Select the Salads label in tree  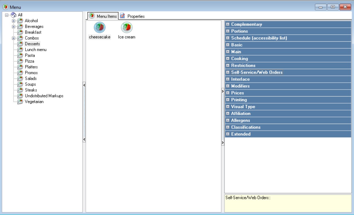pos(31,79)
